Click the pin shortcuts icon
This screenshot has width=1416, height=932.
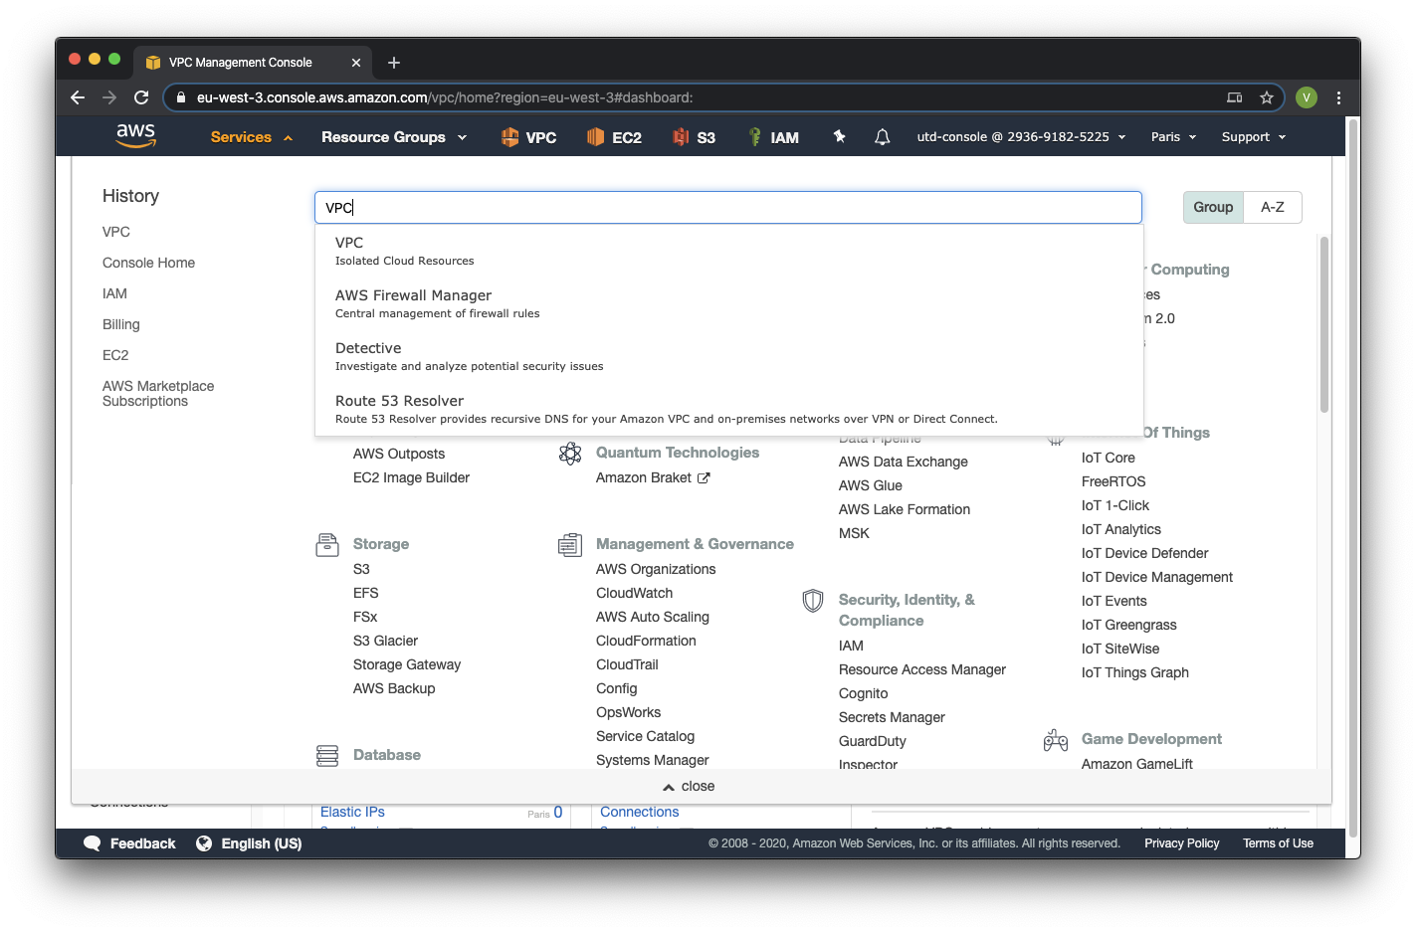pos(840,136)
